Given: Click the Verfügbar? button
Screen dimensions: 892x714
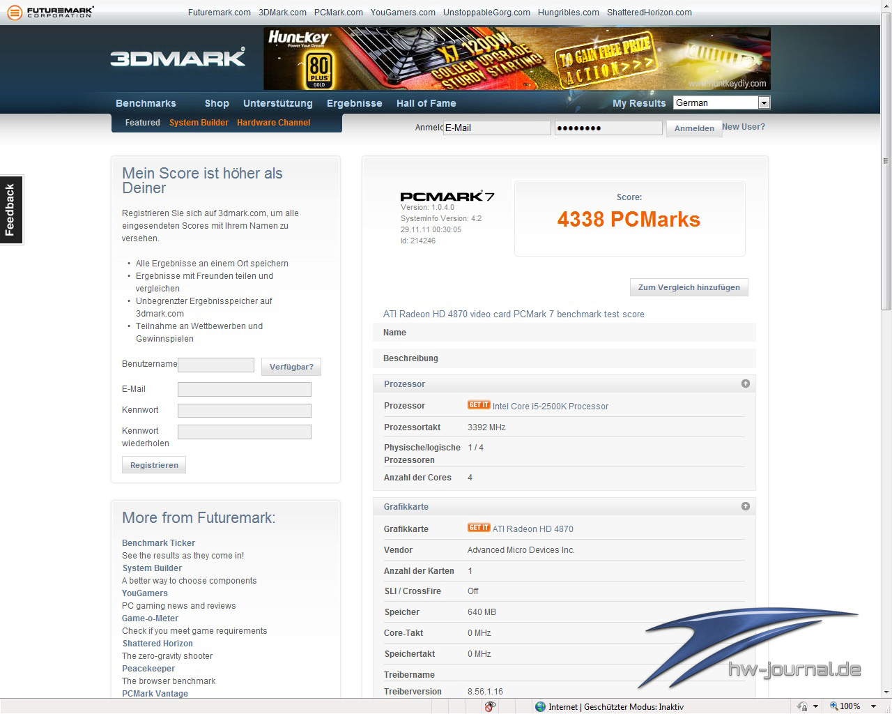Looking at the screenshot, I should pos(291,367).
